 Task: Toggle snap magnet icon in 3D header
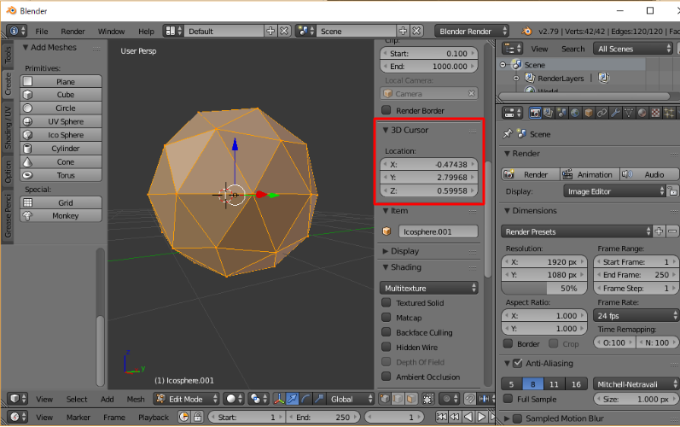[x=469, y=399]
